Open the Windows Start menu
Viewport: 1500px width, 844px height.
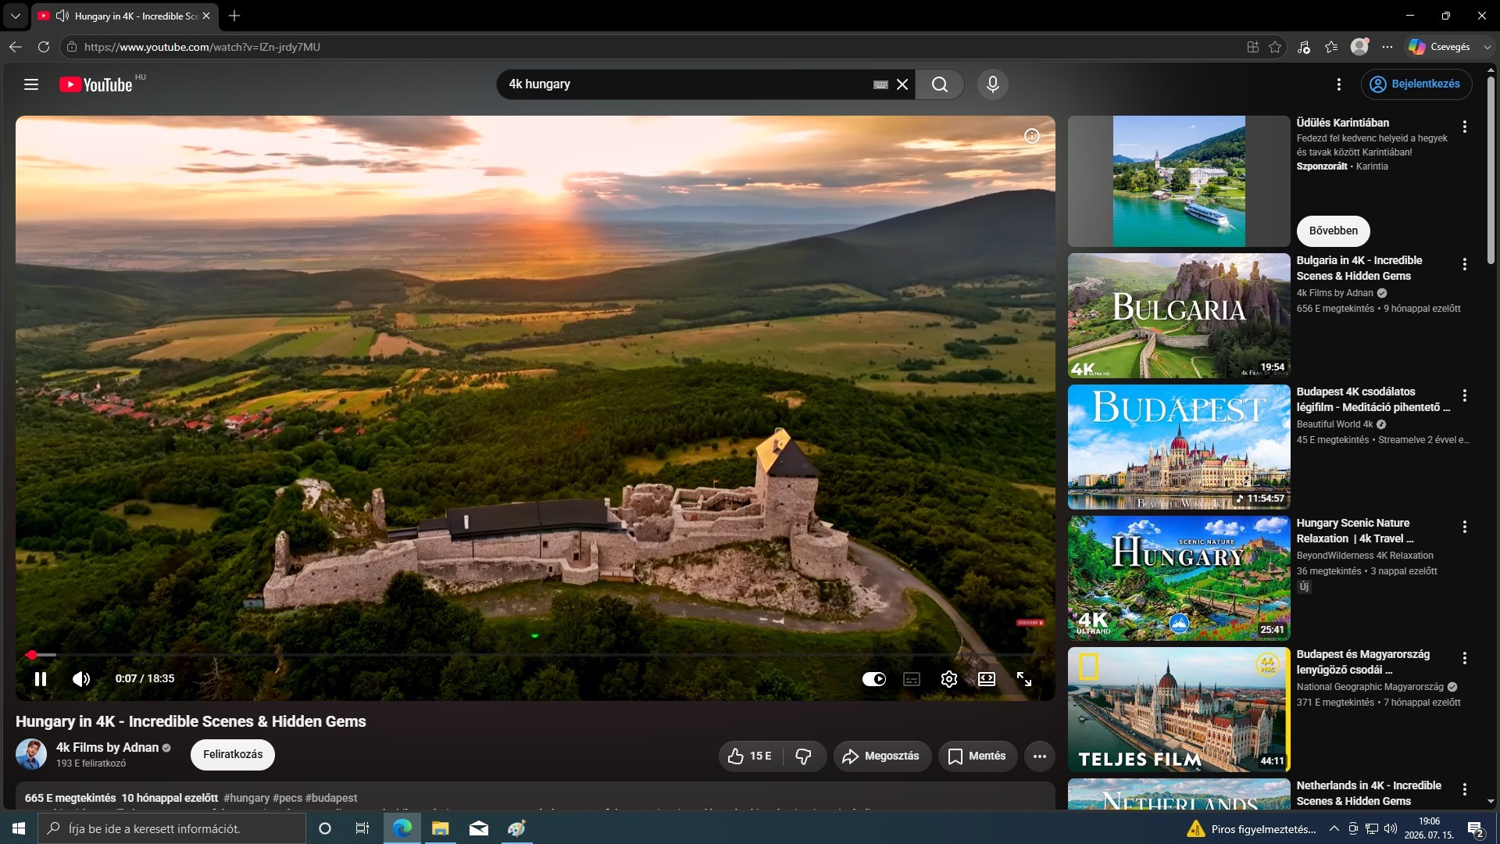coord(19,828)
